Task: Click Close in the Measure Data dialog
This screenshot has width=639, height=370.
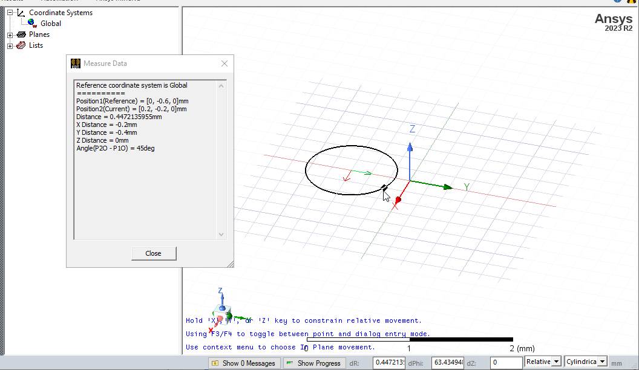Action: click(153, 253)
